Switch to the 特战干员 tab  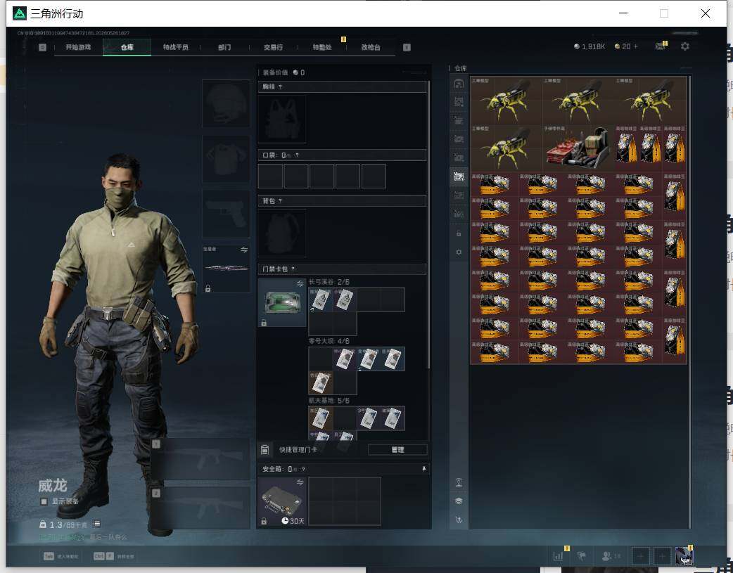[175, 47]
